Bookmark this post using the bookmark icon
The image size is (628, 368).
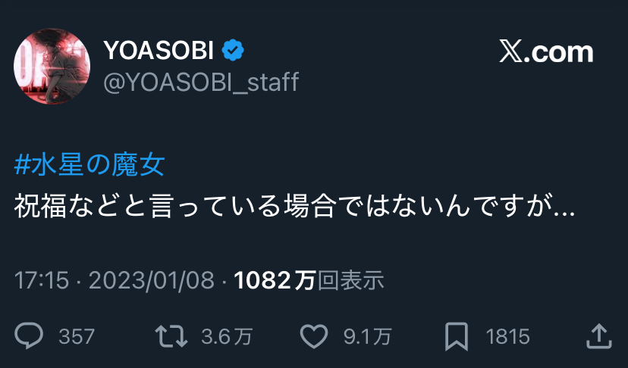click(x=455, y=335)
